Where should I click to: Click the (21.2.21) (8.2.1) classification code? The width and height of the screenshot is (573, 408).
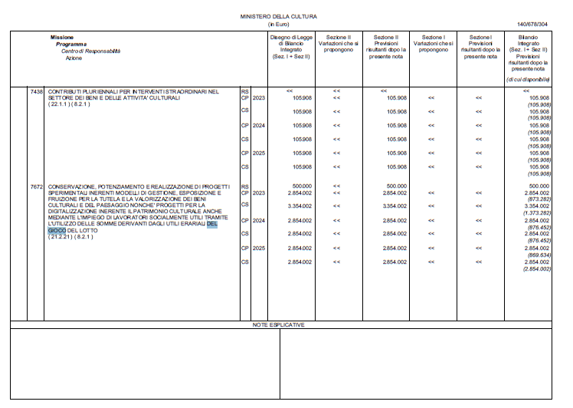(x=70, y=237)
